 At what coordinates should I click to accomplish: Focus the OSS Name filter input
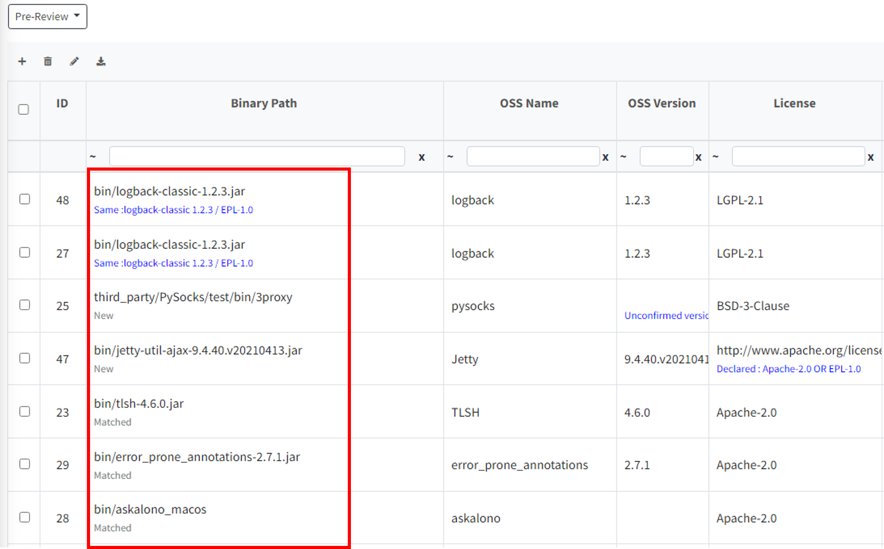click(x=533, y=156)
